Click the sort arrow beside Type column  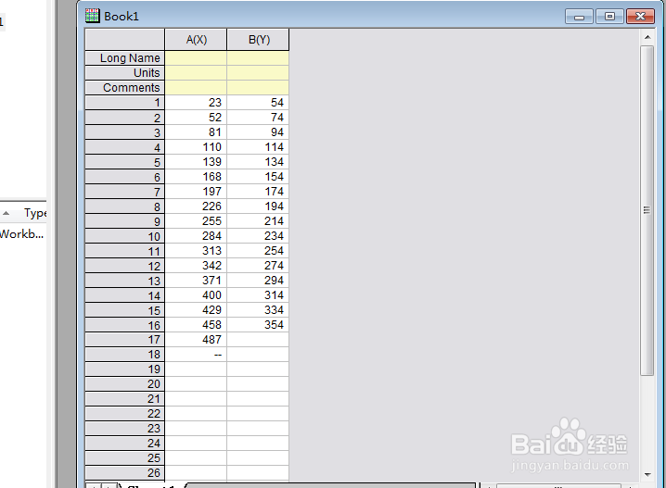coord(6,213)
